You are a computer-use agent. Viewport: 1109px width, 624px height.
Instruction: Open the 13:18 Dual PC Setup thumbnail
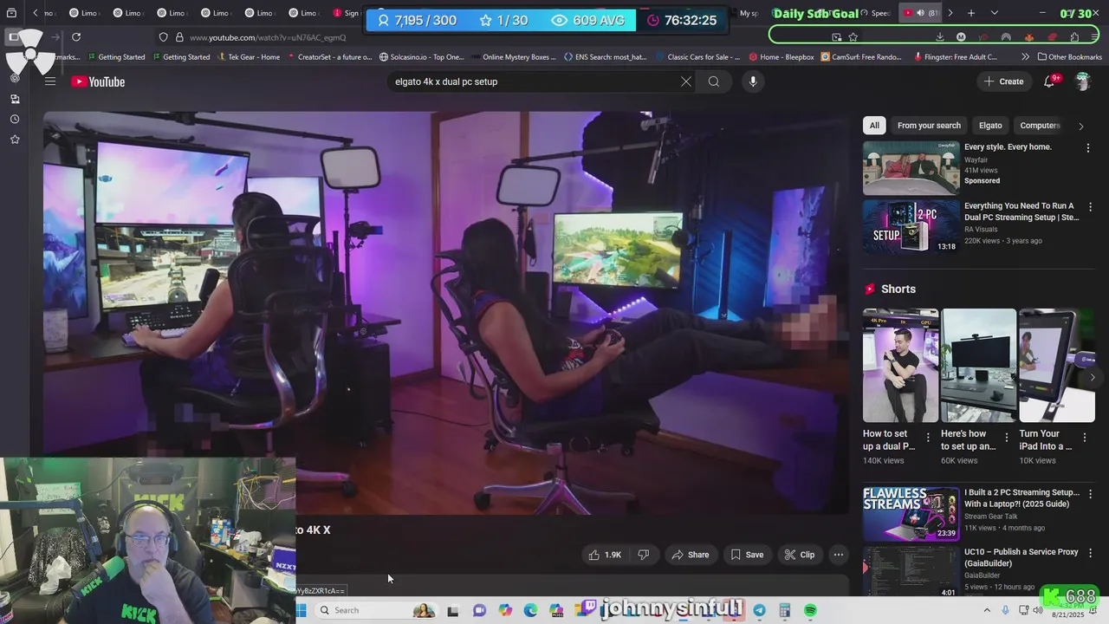pyautogui.click(x=911, y=227)
